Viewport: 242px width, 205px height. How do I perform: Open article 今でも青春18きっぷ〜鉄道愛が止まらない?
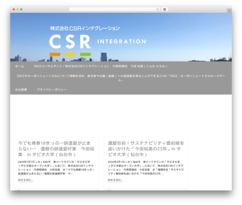[56, 149]
